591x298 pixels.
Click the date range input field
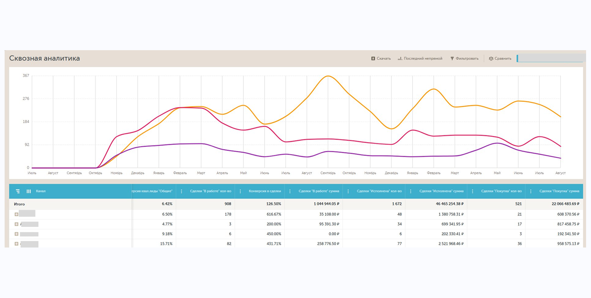pyautogui.click(x=550, y=58)
